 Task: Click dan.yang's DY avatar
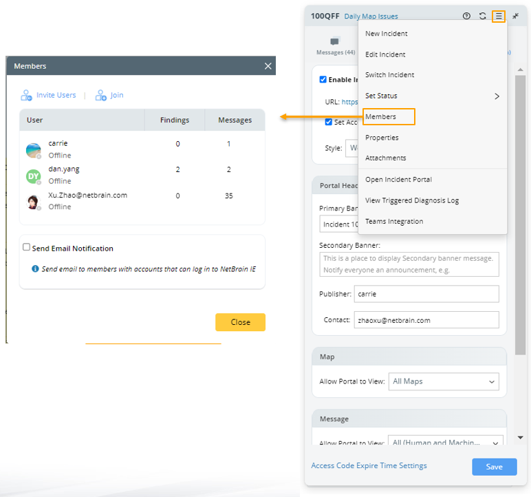(x=34, y=176)
